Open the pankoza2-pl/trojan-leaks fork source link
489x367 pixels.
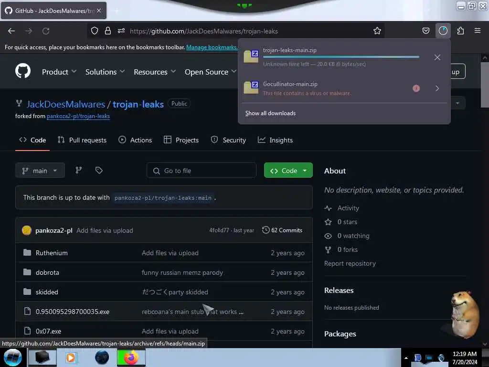point(78,116)
